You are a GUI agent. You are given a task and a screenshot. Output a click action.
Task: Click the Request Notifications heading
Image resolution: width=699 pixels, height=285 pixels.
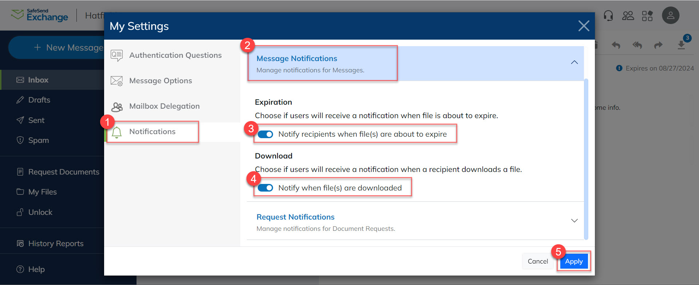tap(295, 217)
